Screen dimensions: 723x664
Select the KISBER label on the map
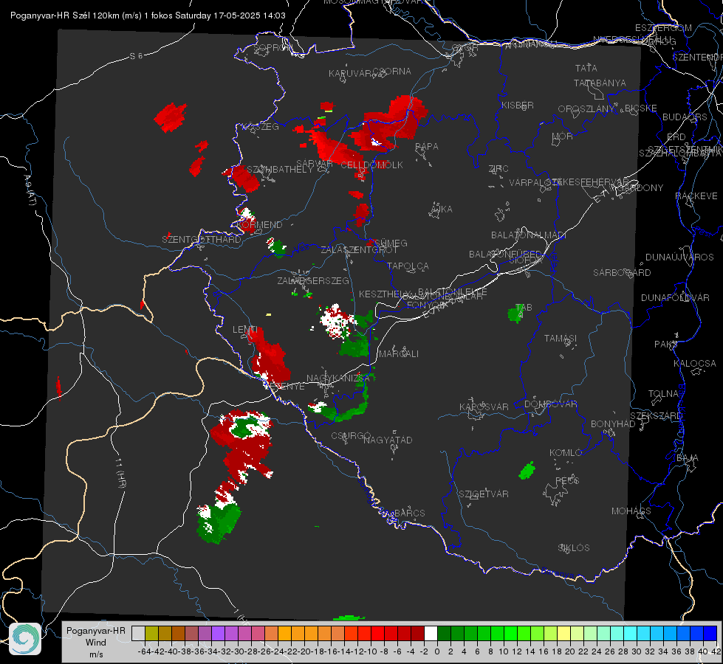518,105
